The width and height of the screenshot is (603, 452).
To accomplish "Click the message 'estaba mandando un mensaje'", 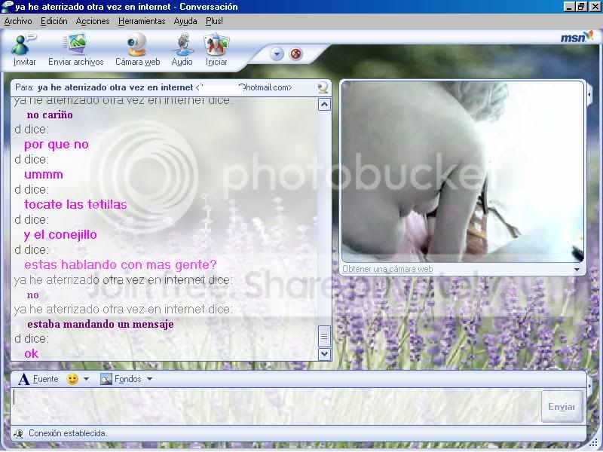I will (x=100, y=325).
